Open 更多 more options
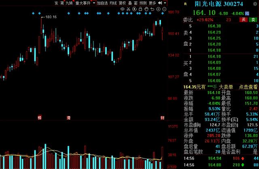 pyautogui.click(x=152, y=3)
